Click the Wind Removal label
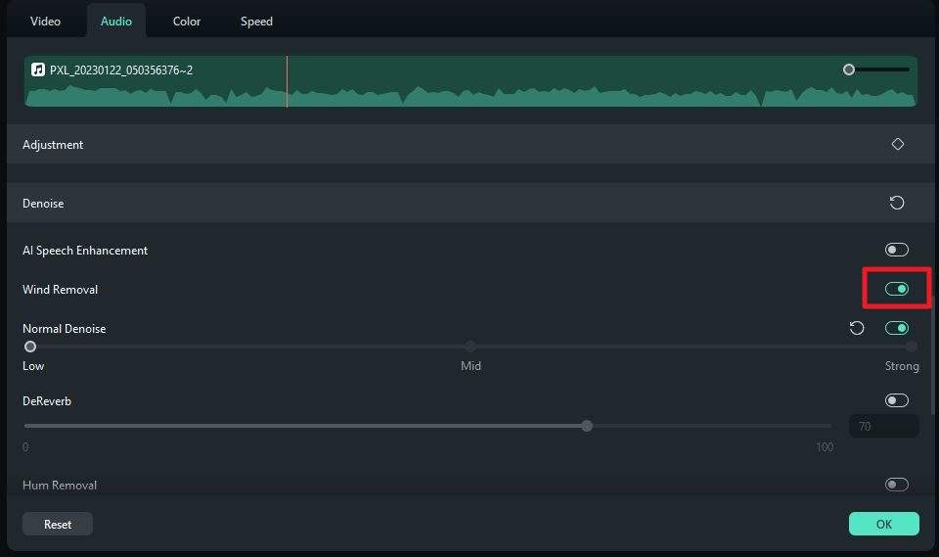This screenshot has width=939, height=557. coord(60,289)
